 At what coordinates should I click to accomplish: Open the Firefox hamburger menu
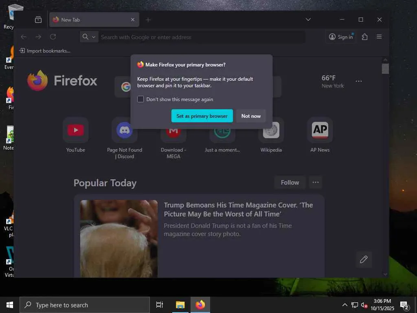(379, 37)
